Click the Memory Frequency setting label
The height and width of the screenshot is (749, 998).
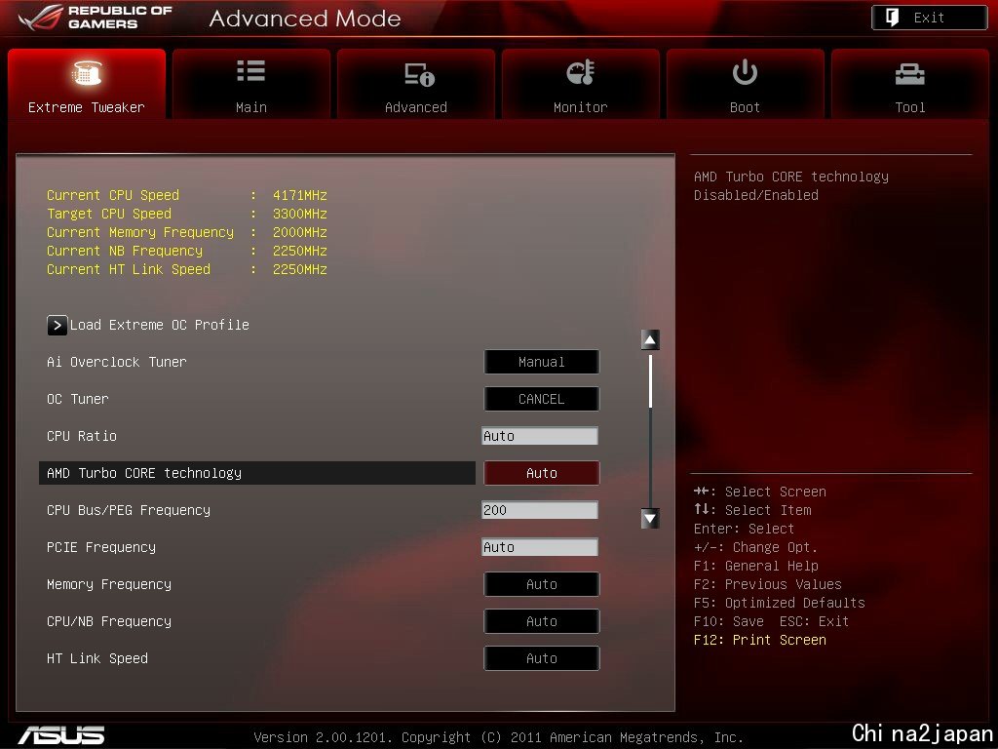109,585
